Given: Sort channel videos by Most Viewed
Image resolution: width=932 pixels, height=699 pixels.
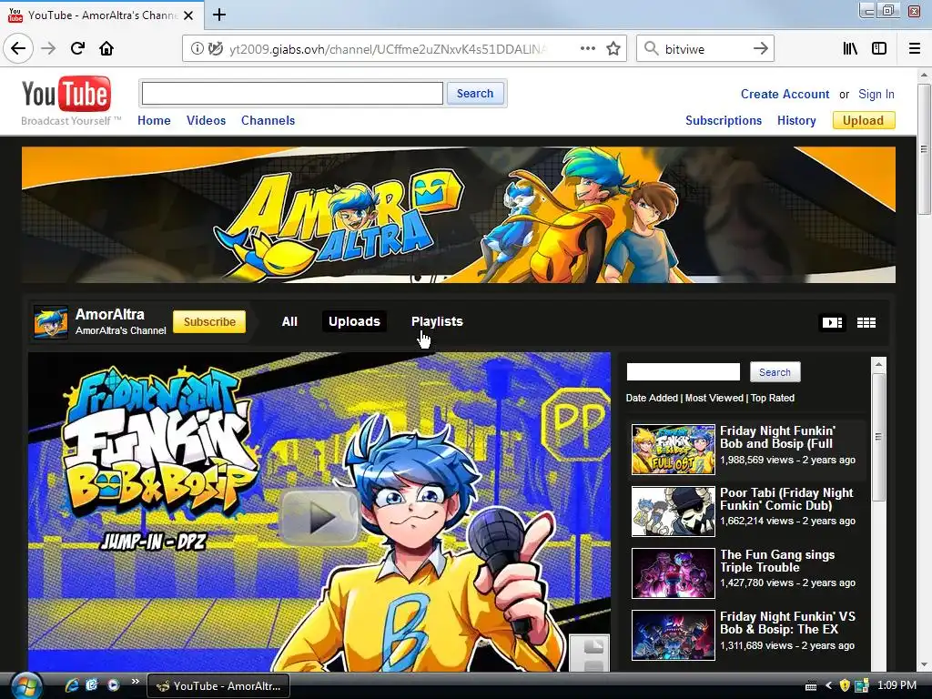Looking at the screenshot, I should tap(714, 398).
